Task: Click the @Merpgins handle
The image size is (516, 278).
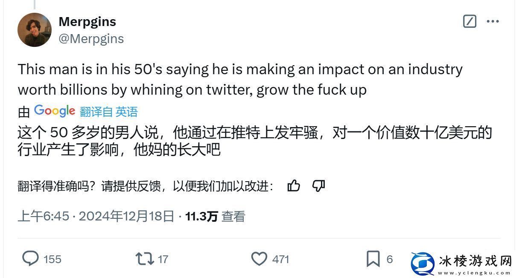Action: point(92,38)
